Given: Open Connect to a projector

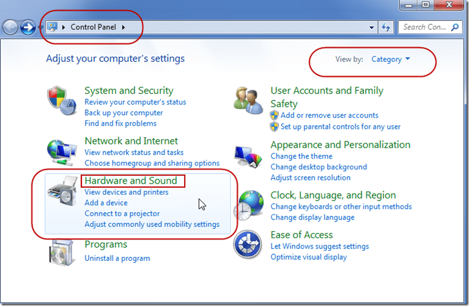Looking at the screenshot, I should [122, 214].
